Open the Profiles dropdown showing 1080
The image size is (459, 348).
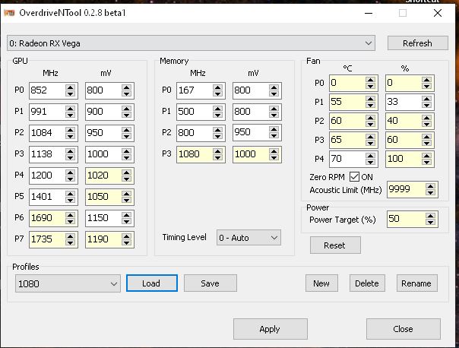[x=68, y=283]
